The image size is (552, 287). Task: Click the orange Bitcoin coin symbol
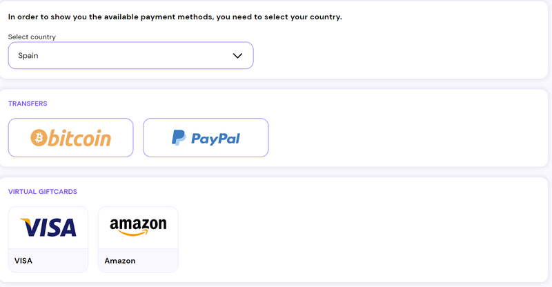pyautogui.click(x=39, y=137)
